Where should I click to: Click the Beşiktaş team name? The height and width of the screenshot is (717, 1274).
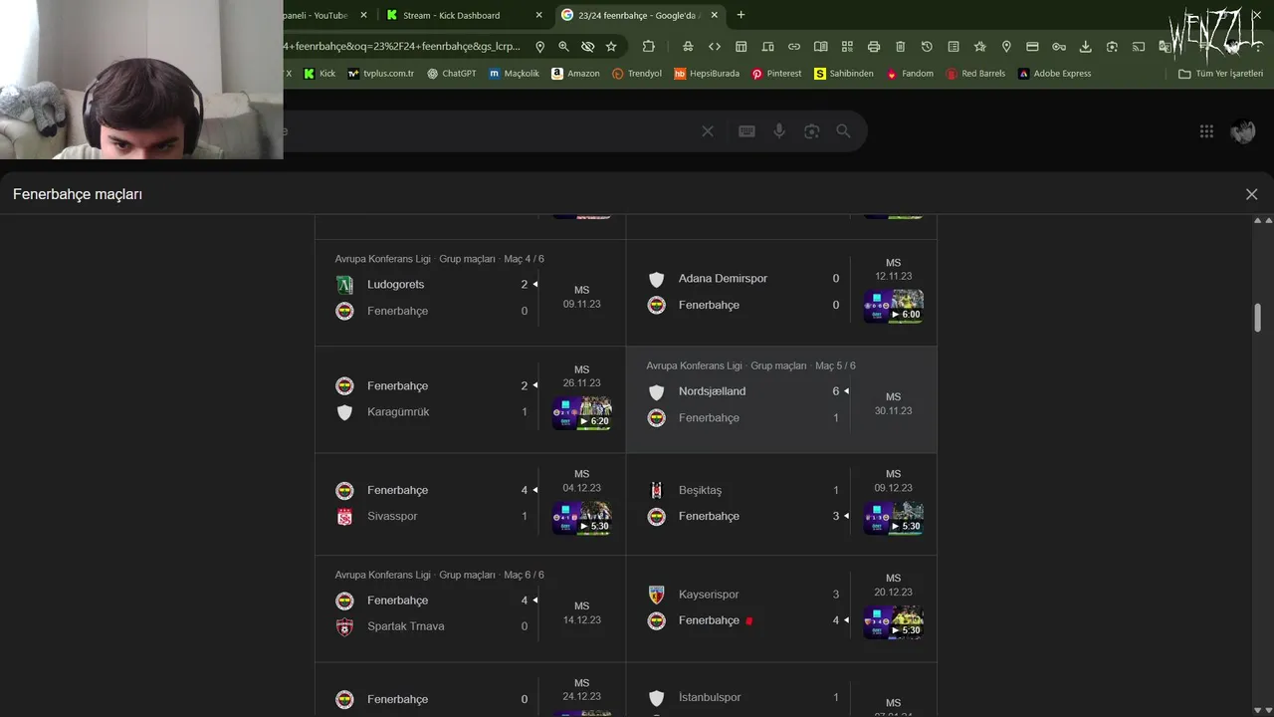700,490
